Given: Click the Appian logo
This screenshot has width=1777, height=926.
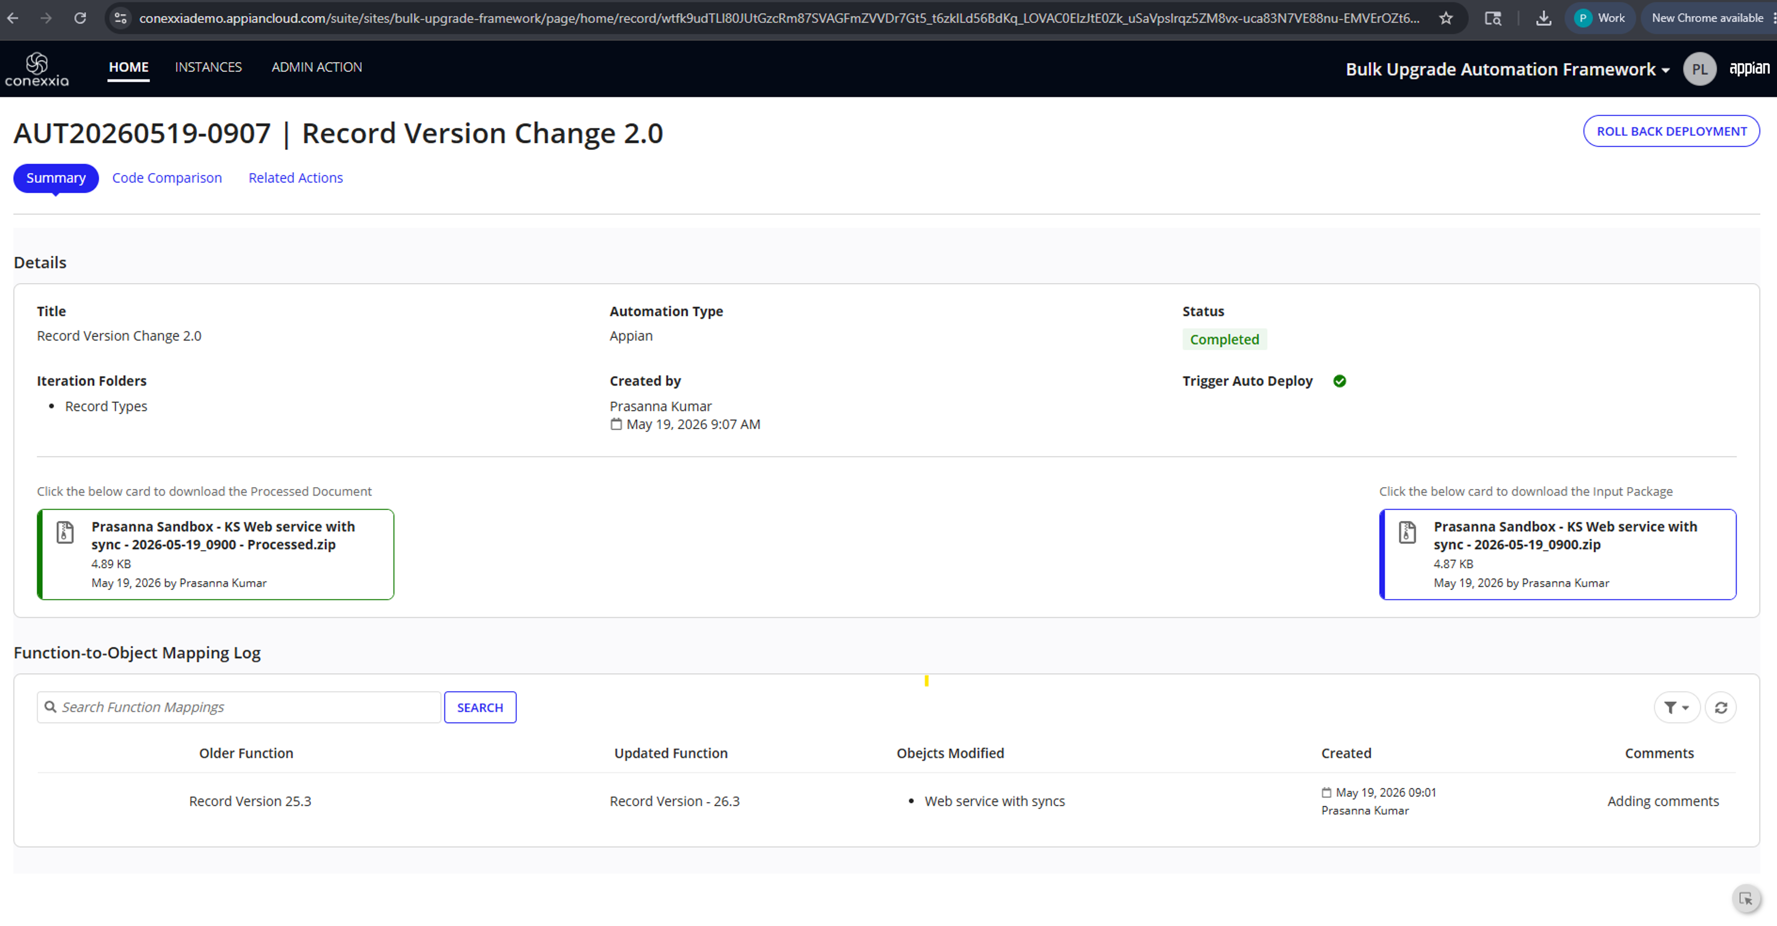Looking at the screenshot, I should pos(1749,68).
